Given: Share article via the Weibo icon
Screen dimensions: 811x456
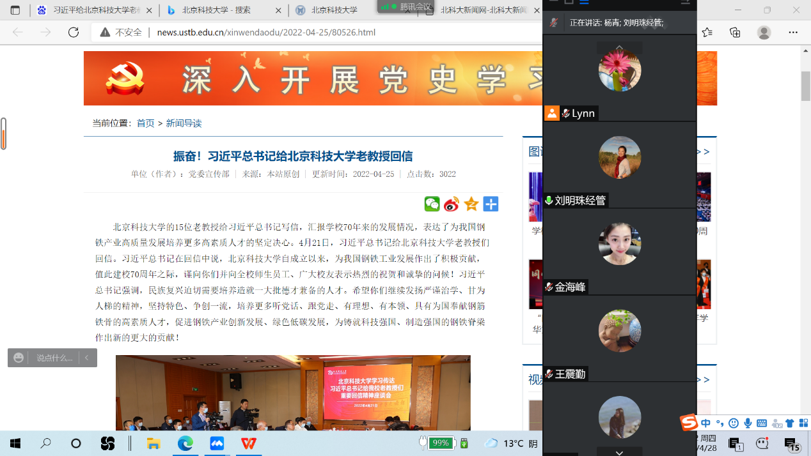Looking at the screenshot, I should [x=452, y=204].
